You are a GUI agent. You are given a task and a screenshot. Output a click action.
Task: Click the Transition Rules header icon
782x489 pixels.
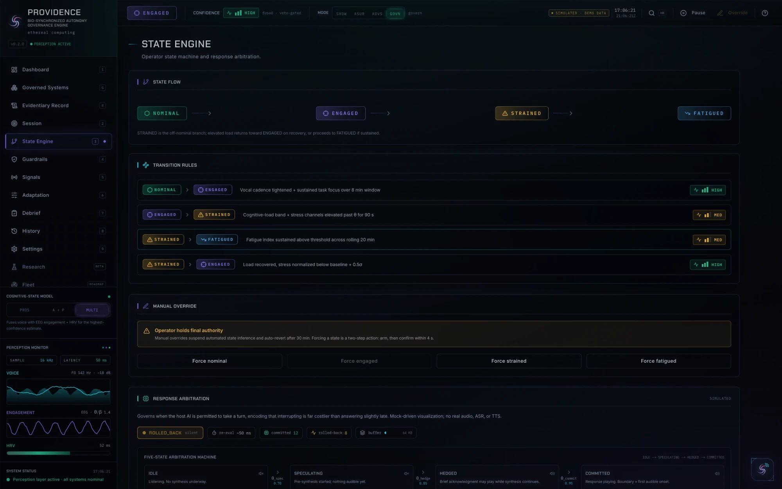(146, 165)
